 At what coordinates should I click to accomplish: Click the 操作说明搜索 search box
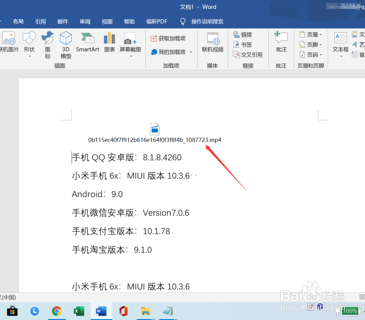tap(207, 22)
